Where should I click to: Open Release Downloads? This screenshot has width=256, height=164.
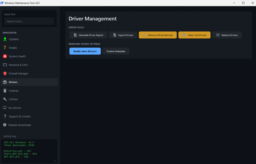tap(29, 125)
